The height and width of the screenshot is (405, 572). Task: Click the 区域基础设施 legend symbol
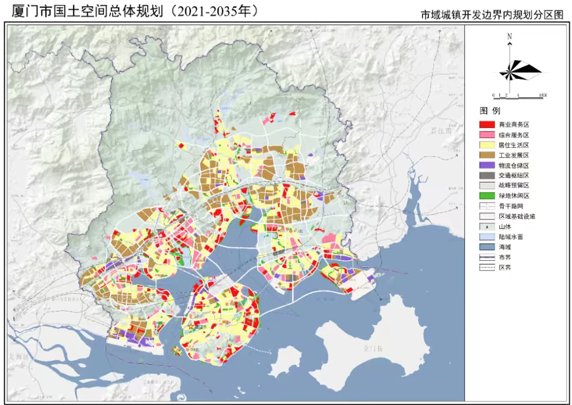point(487,216)
